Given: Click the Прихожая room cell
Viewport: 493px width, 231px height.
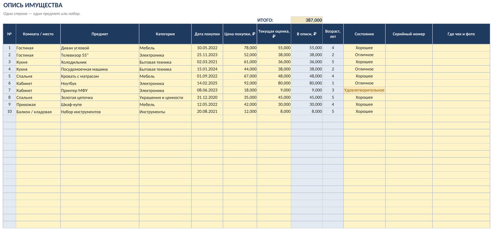Looking at the screenshot, I should click(x=38, y=104).
